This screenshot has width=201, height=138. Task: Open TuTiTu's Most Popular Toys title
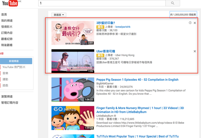(x=137, y=136)
